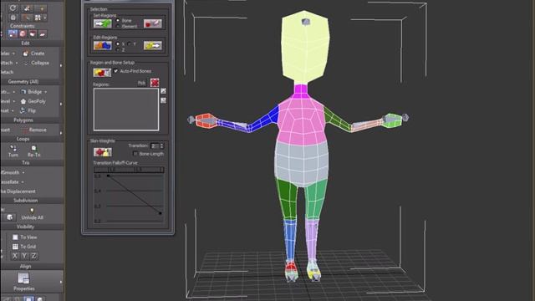Open the Bridge dropdown arrow

coord(46,92)
